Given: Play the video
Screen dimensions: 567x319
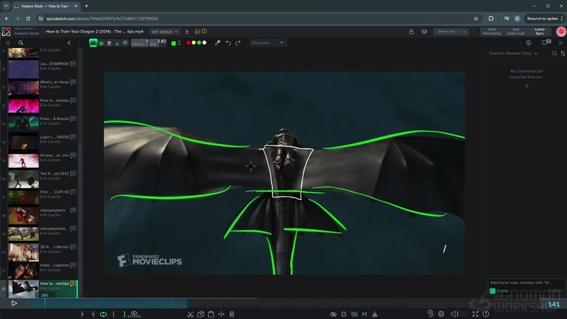Looking at the screenshot, I should point(14,304).
